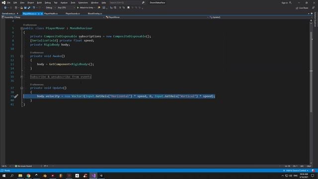Click the search magnifier icon in title bar
The width and height of the screenshot is (318, 179).
(143, 2)
